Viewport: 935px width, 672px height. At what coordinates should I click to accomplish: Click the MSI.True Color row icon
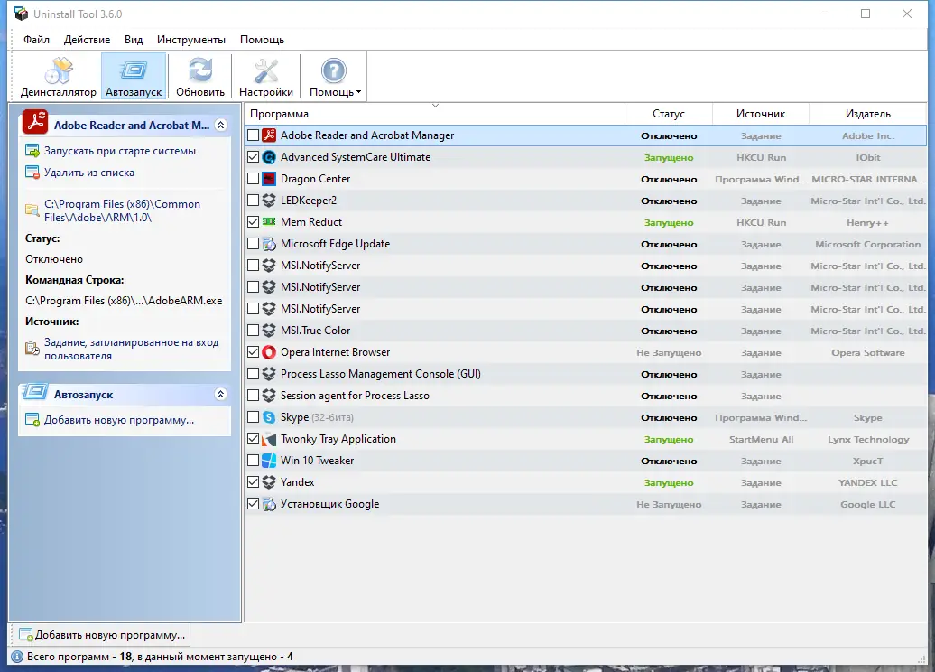(269, 331)
